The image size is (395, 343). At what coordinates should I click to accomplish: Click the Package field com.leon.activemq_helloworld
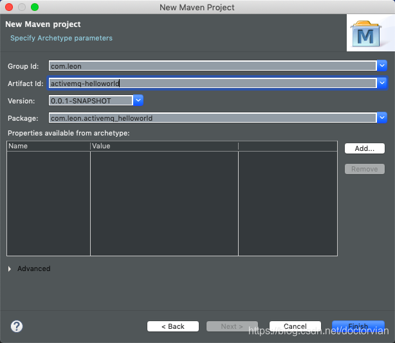[x=212, y=118]
